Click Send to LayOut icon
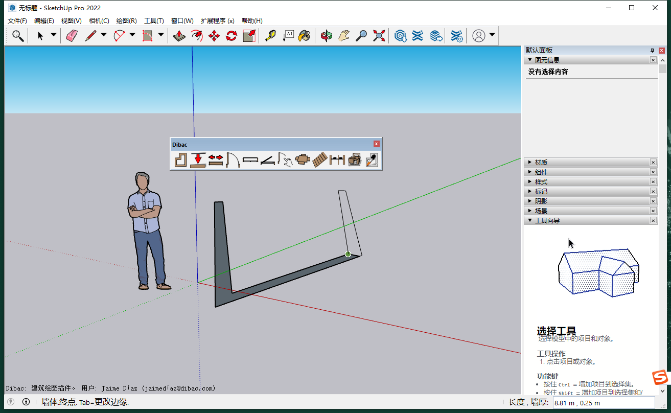Screen dimensions: 671x413 (435, 35)
